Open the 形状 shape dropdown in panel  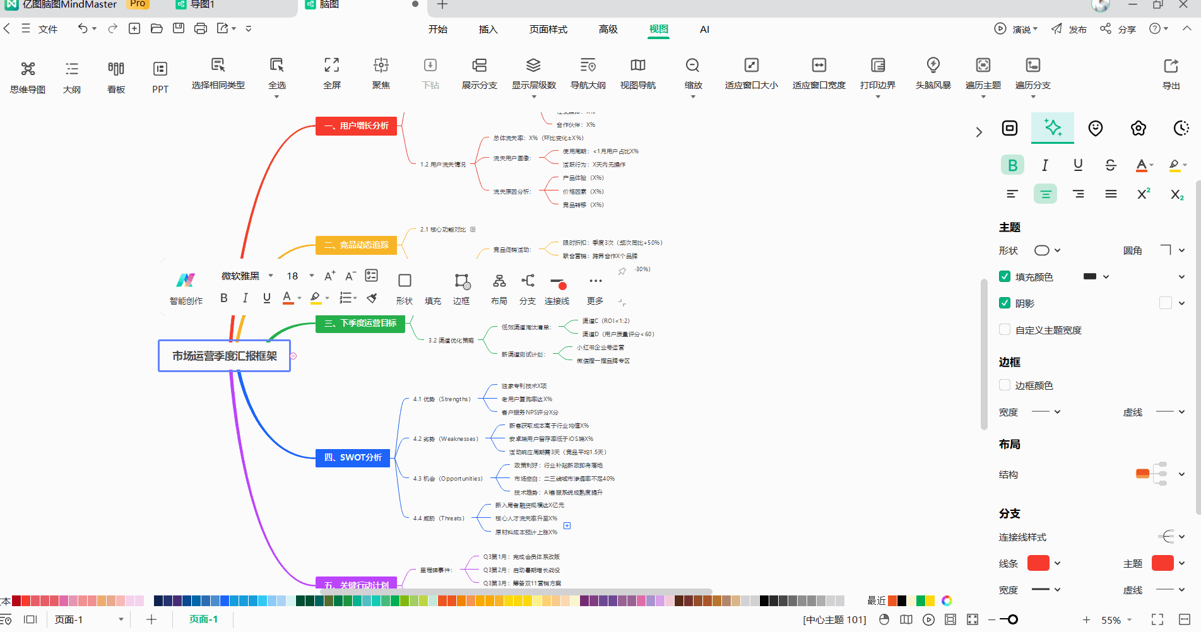[1047, 250]
